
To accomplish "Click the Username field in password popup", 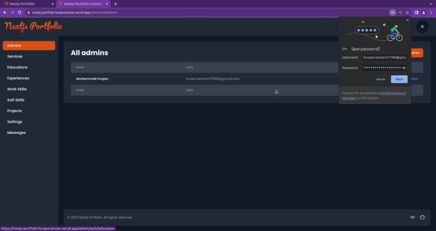I will pos(384,58).
